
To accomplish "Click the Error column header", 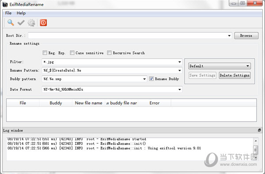I will 155,103.
